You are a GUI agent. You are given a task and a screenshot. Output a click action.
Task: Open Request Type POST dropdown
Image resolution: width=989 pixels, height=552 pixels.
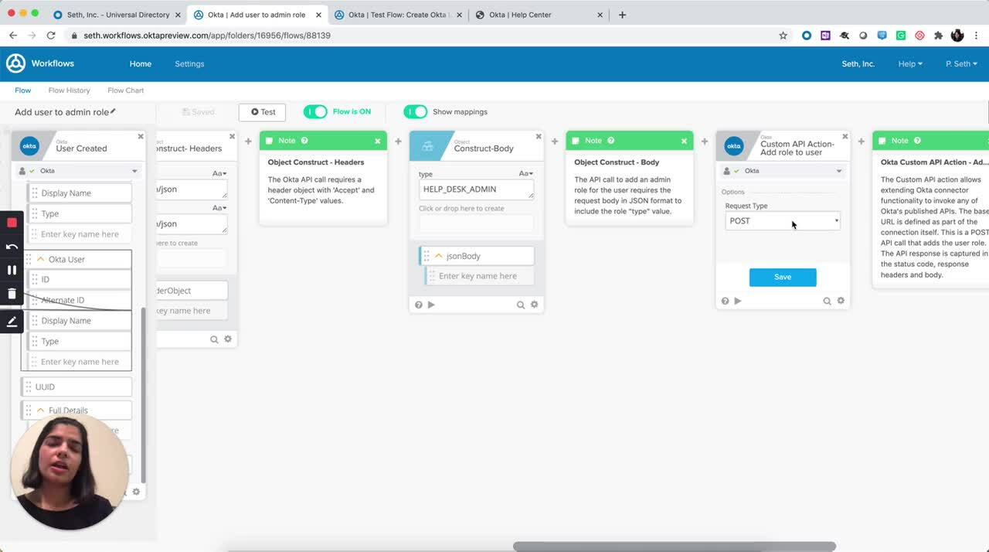click(783, 221)
